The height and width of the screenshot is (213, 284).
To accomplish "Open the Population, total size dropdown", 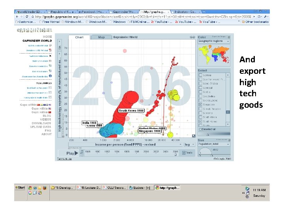I will (x=214, y=144).
